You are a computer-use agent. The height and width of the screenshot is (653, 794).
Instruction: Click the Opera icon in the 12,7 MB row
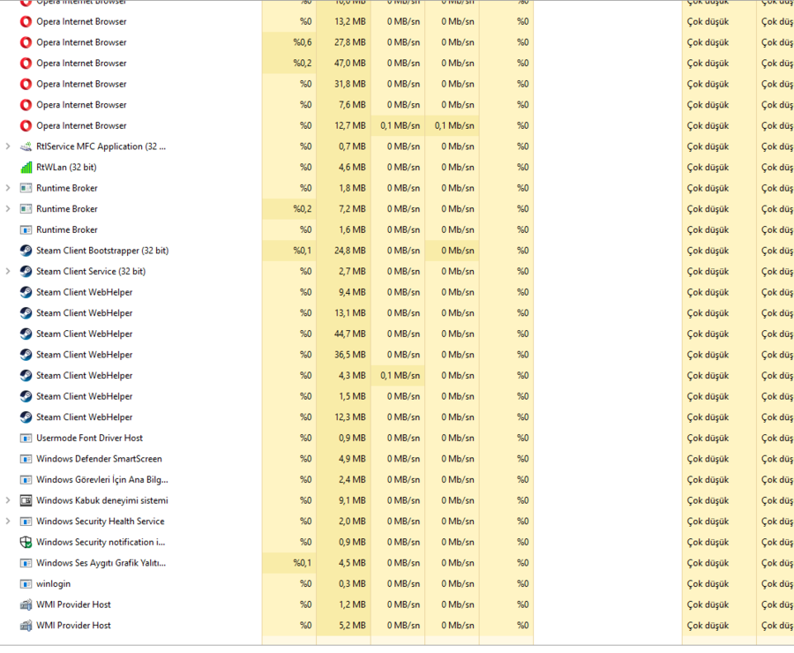26,125
